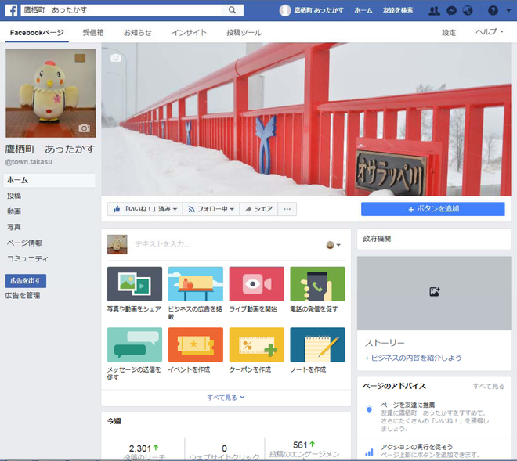The height and width of the screenshot is (461, 517).
Task: Click 電話の発信を促す tile icon
Action: tap(317, 283)
